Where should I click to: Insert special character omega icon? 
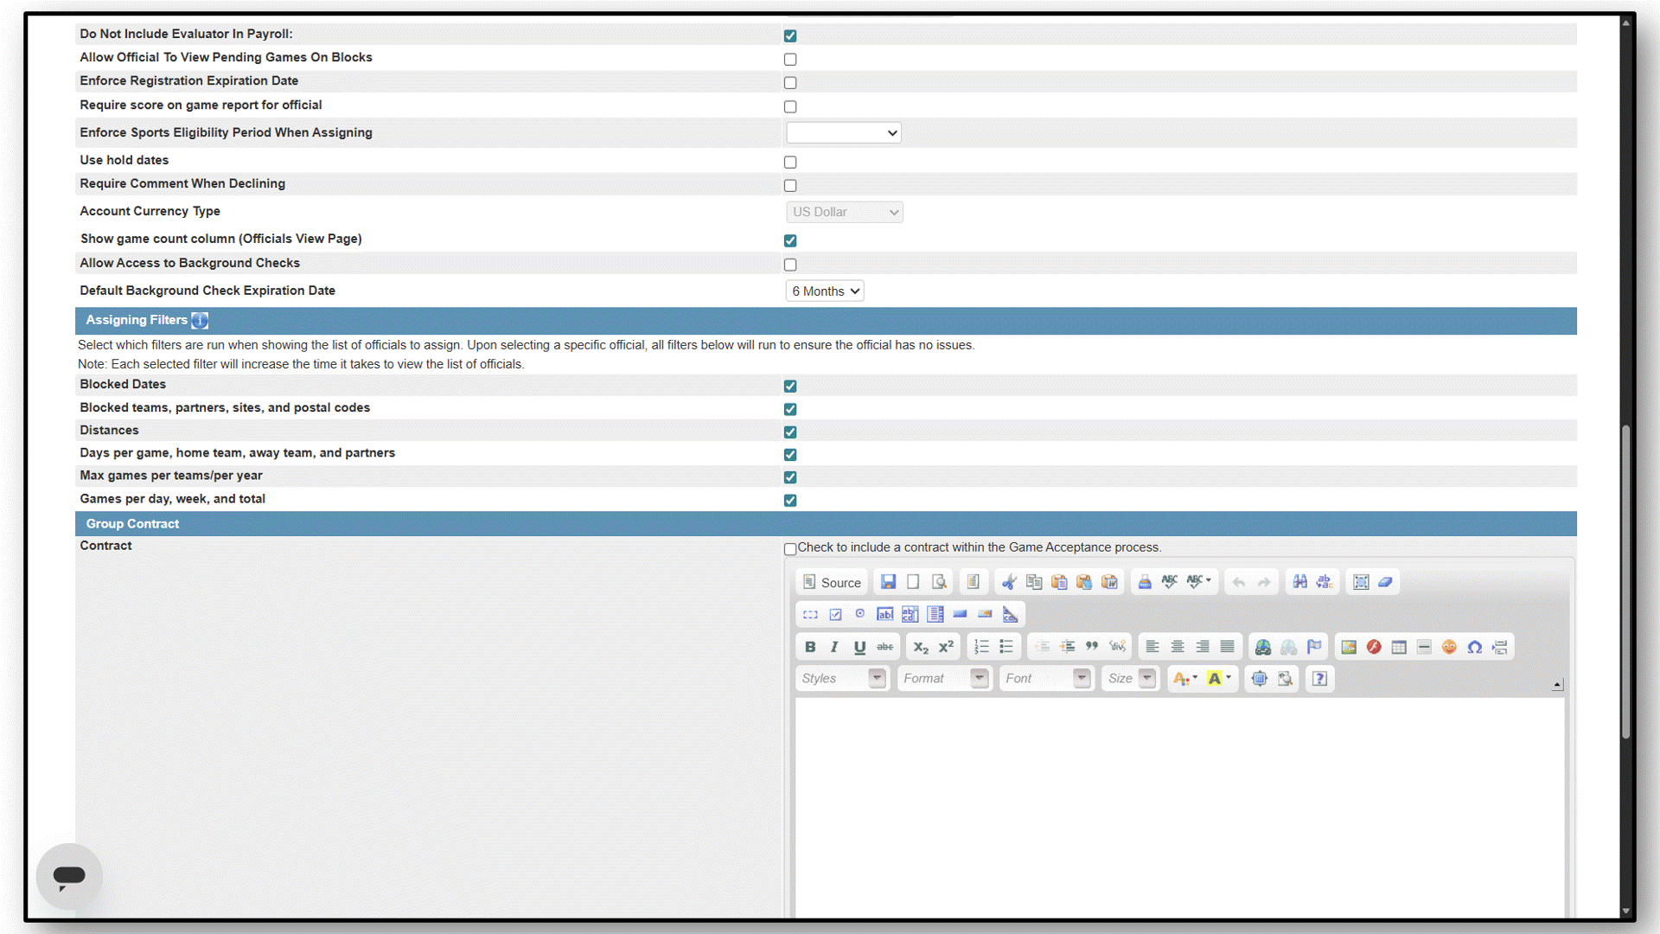pos(1475,647)
